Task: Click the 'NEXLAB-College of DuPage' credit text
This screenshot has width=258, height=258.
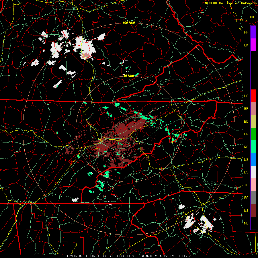Action: click(x=230, y=3)
